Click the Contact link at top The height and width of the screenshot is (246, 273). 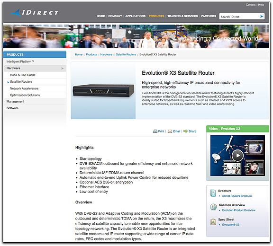click(251, 5)
